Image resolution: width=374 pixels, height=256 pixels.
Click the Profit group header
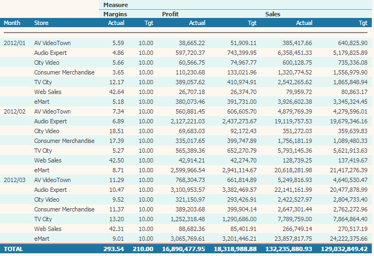coord(171,14)
